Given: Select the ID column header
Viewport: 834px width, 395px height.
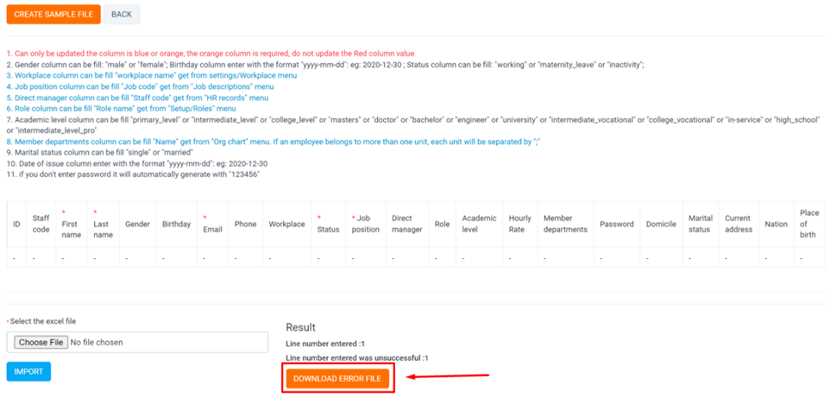Looking at the screenshot, I should coord(16,224).
